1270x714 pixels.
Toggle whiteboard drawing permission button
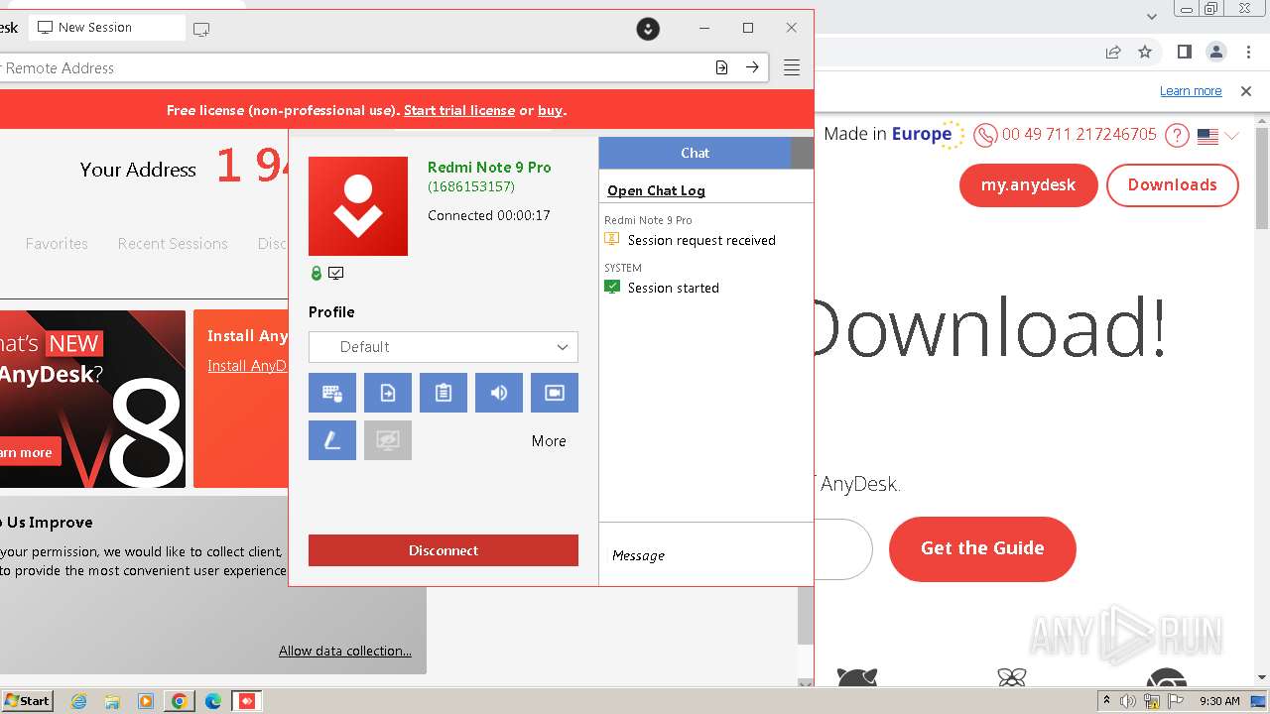coord(332,440)
